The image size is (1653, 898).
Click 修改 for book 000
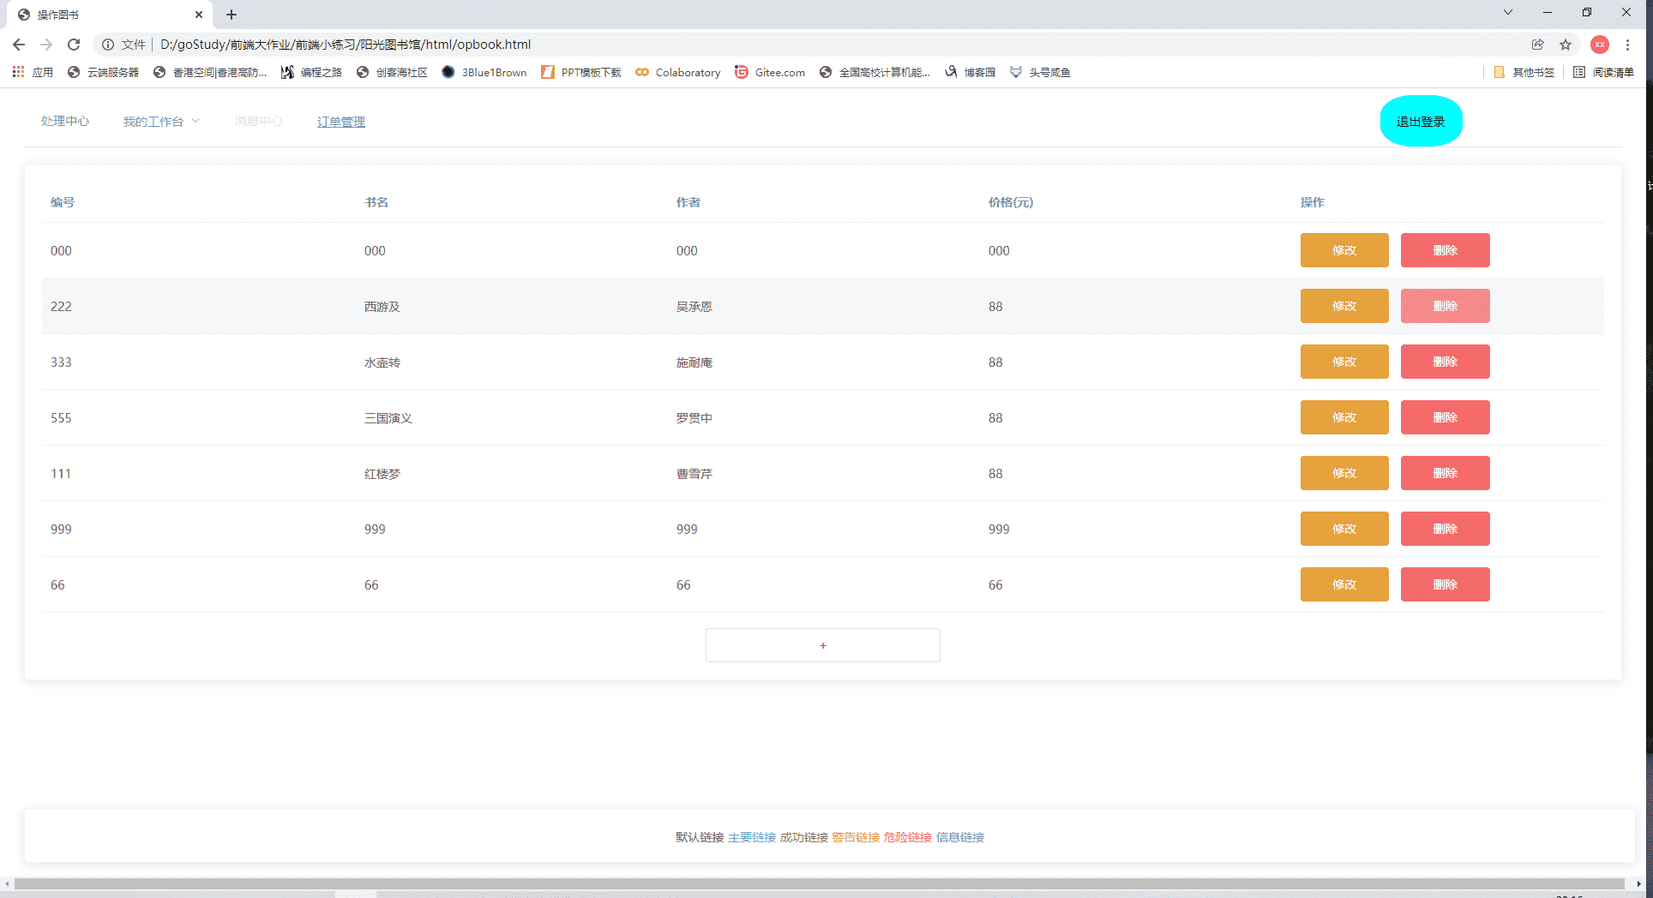(1344, 250)
